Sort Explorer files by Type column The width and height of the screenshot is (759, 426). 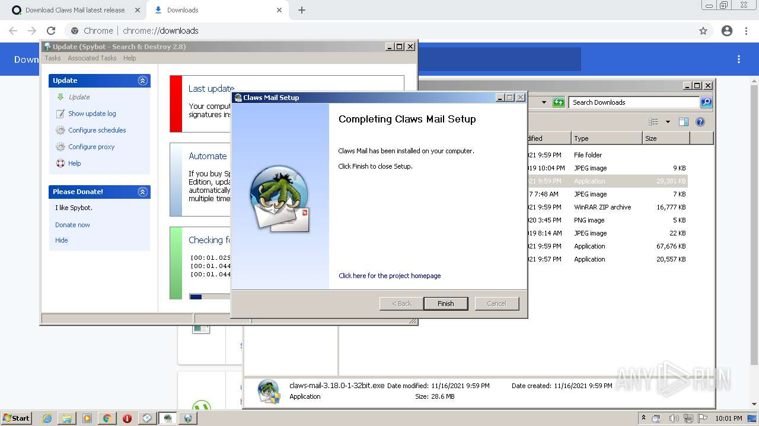(606, 138)
